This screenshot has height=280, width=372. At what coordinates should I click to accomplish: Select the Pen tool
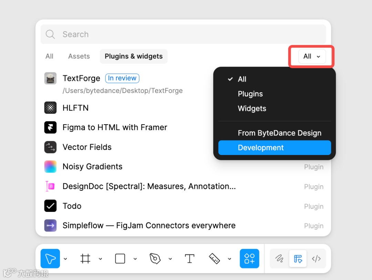[155, 258]
